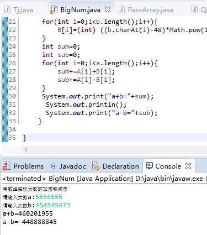Screen dimensions: 207x235
Task: Close the Console view
Action: 188,166
